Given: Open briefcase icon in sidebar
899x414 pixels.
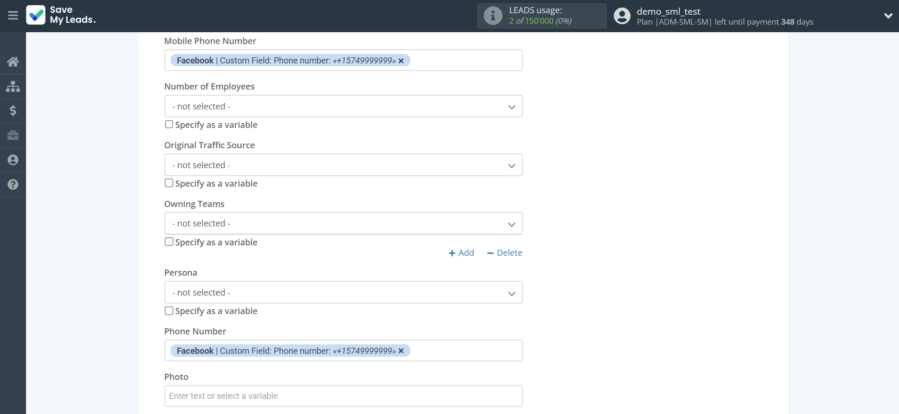Looking at the screenshot, I should tap(13, 135).
